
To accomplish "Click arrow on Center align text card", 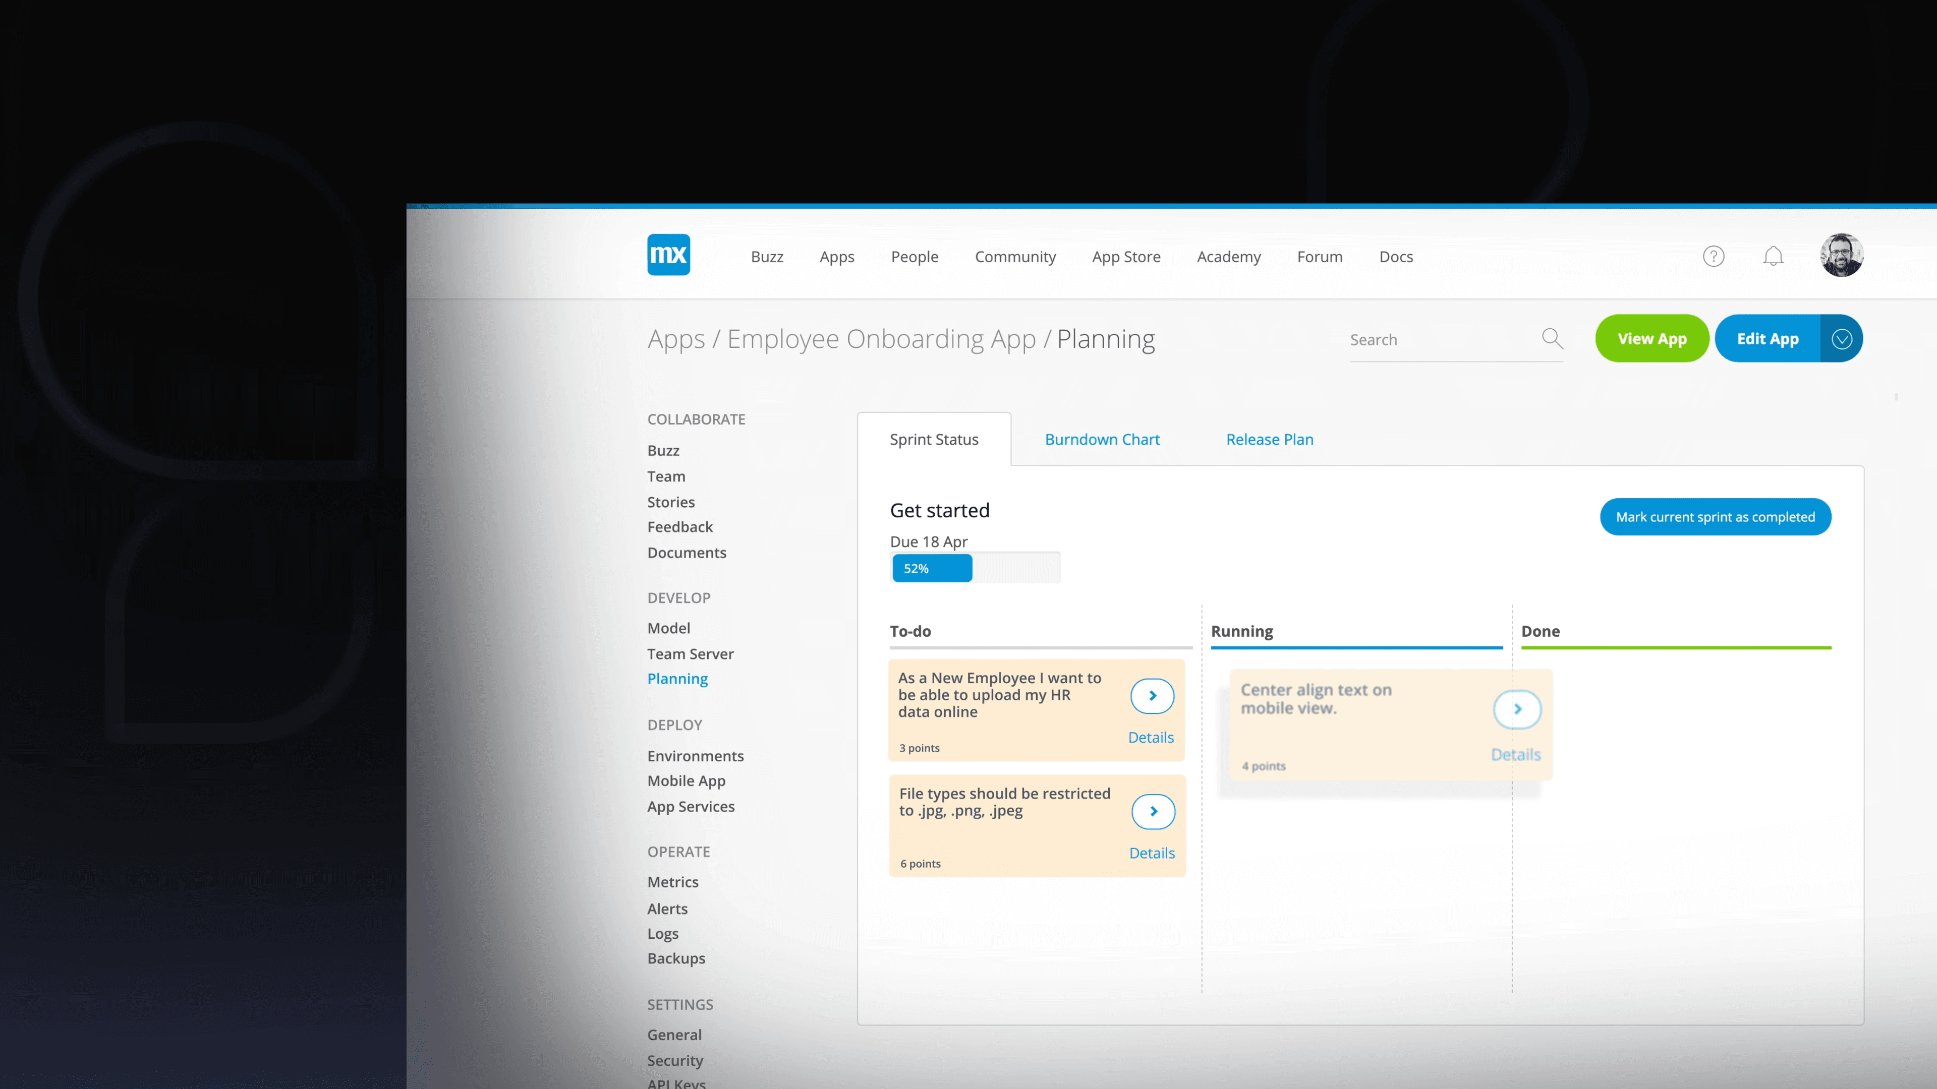I will [x=1517, y=709].
